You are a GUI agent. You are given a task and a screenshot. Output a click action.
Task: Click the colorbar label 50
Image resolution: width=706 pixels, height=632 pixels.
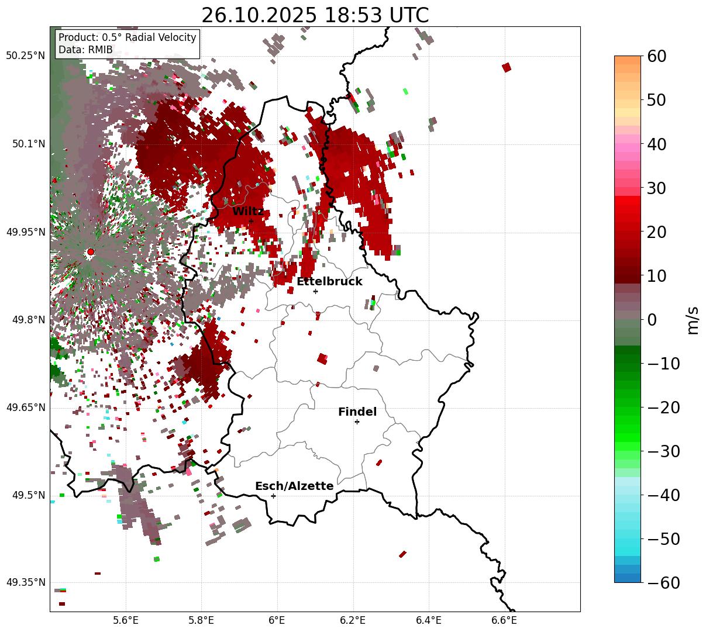656,100
